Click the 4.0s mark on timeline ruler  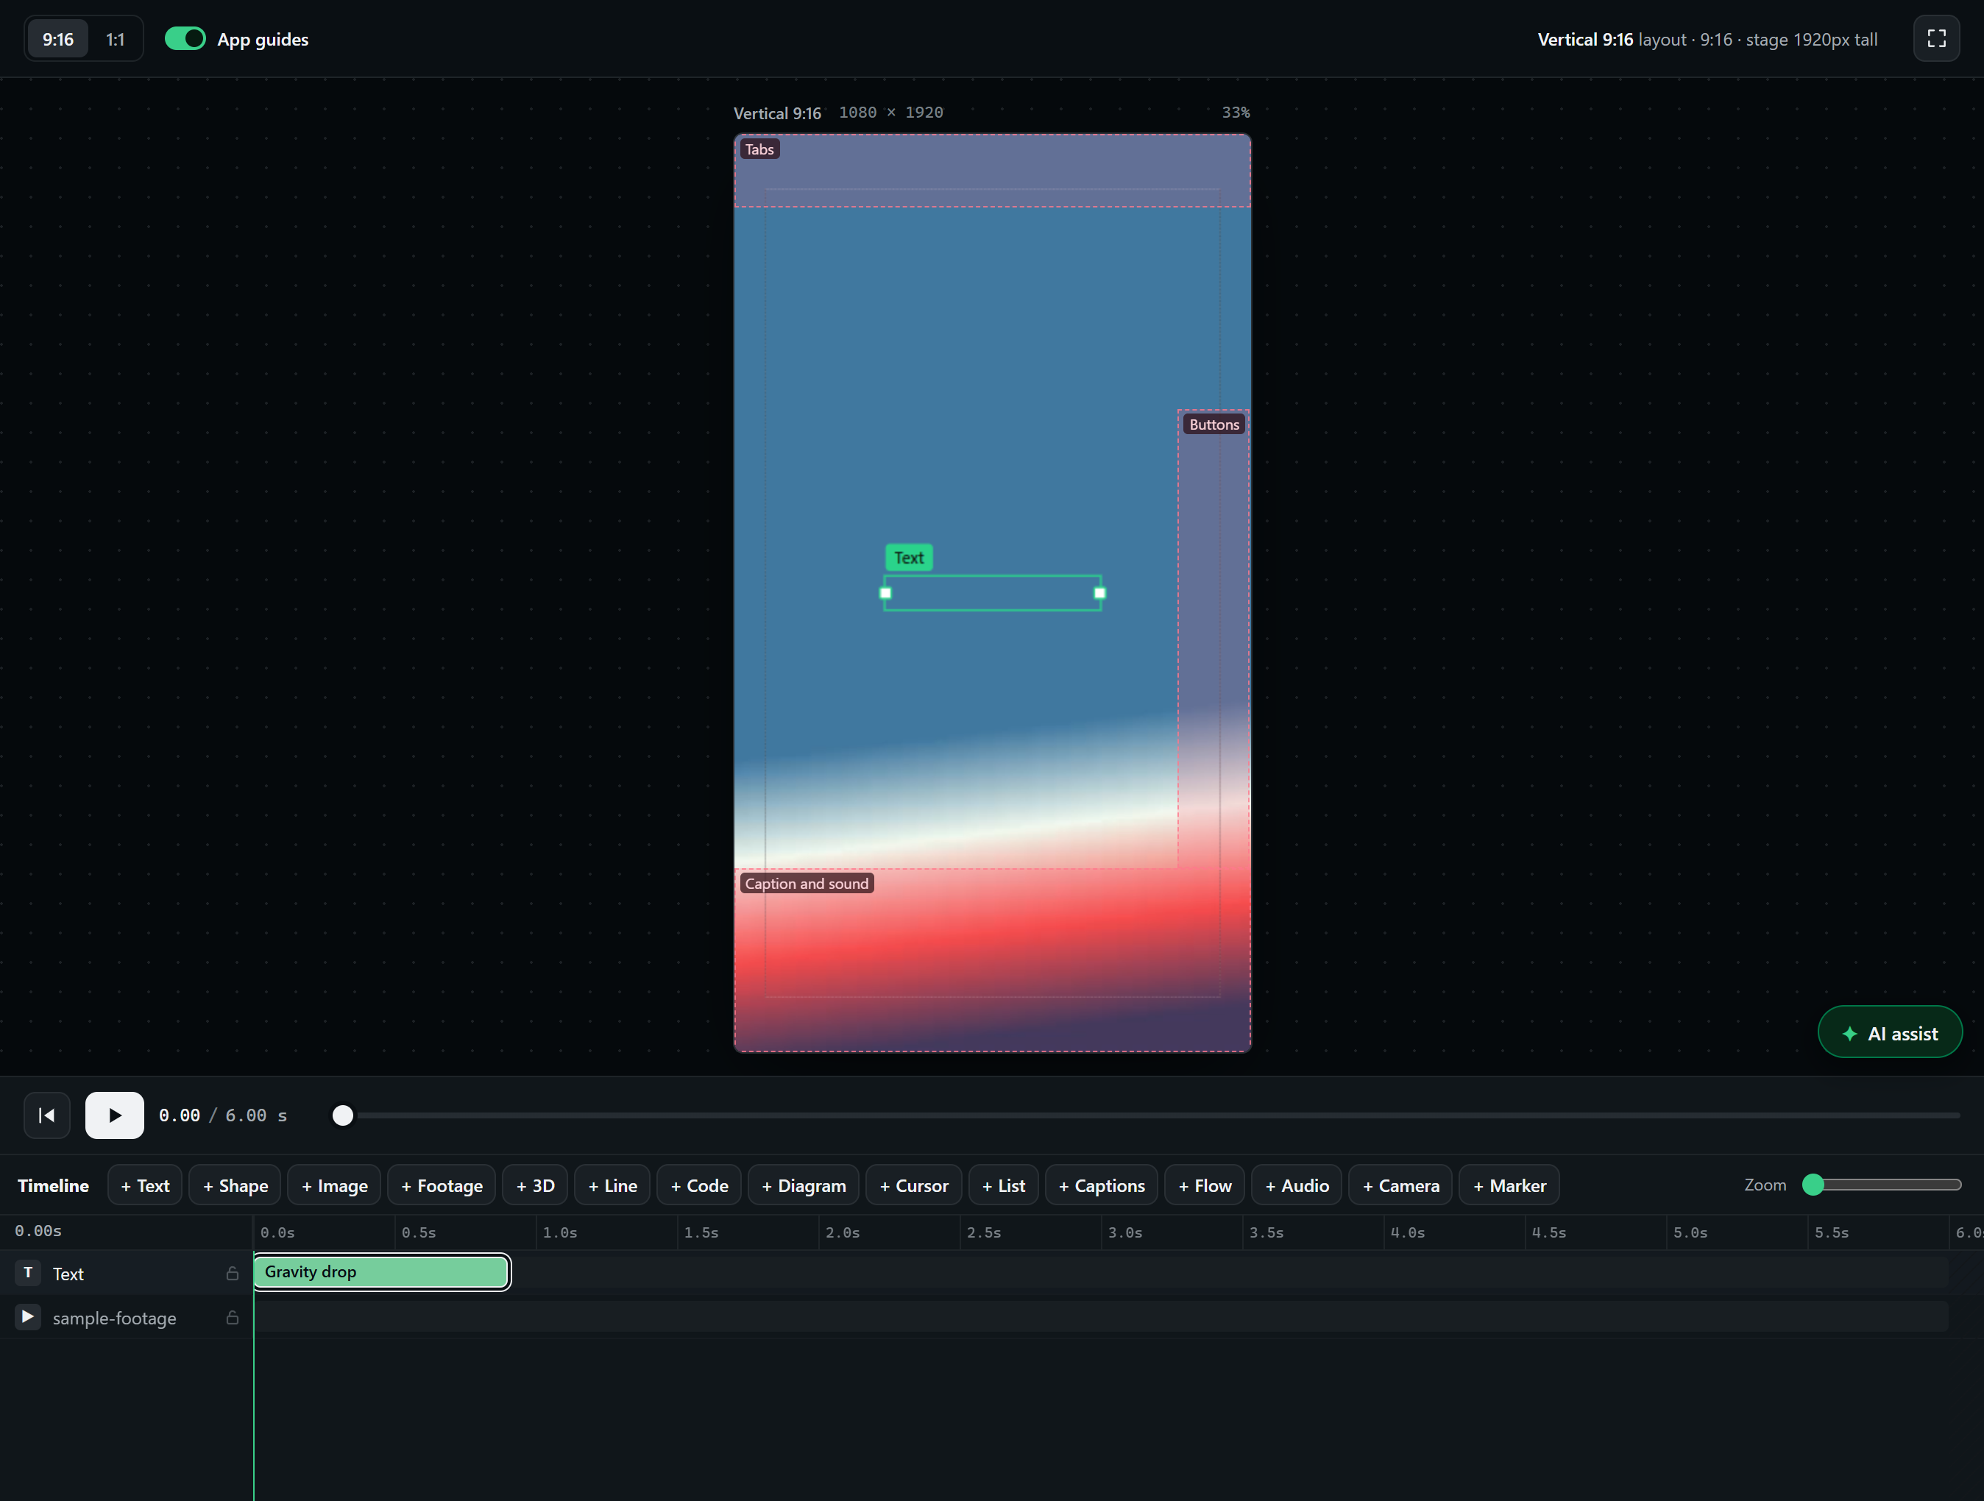(1407, 1233)
